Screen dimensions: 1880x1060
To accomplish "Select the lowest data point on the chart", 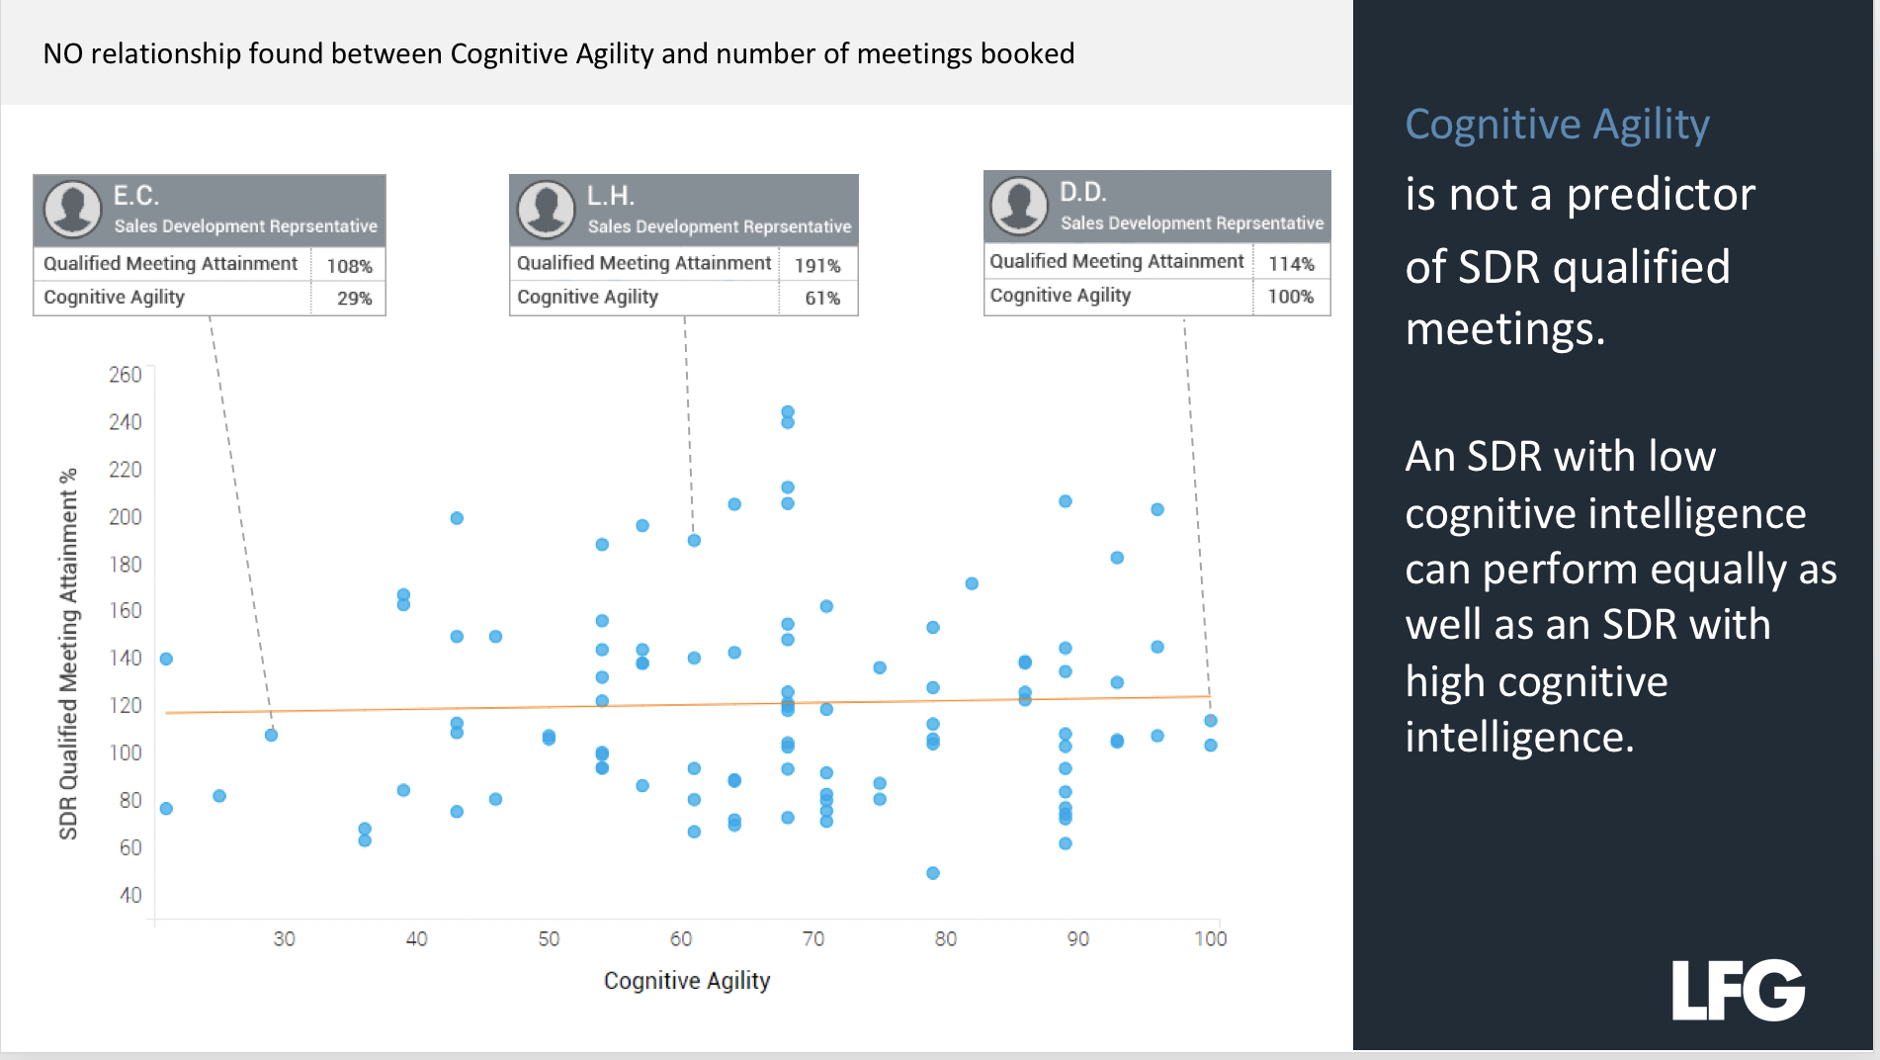I will (933, 873).
